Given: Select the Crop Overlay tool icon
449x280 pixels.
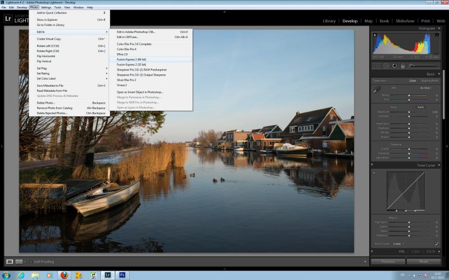Looking at the screenshot, I should pyautogui.click(x=377, y=66).
